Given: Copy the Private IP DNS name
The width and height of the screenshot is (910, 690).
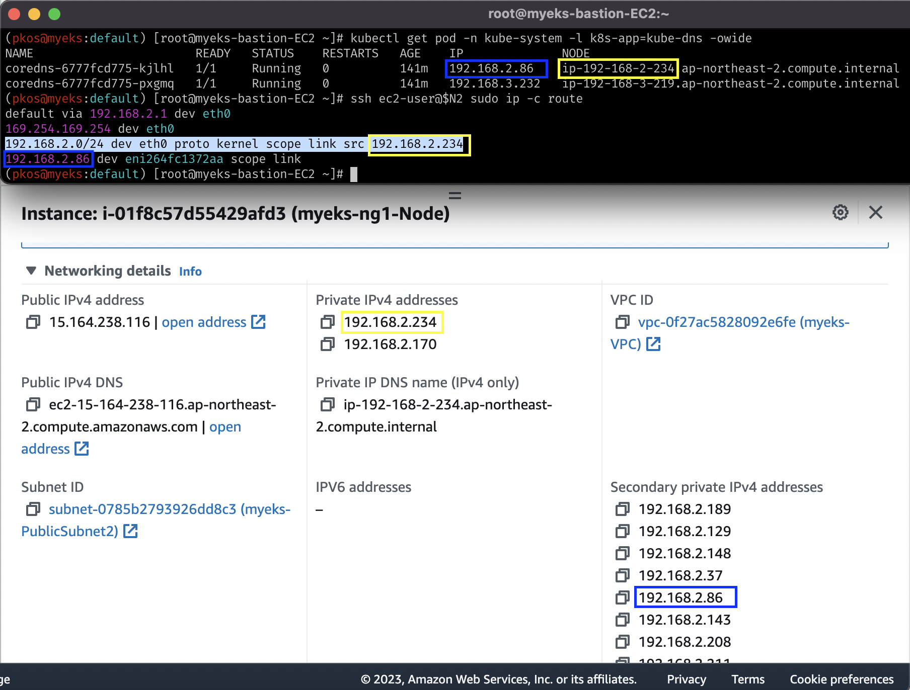Looking at the screenshot, I should tap(328, 404).
